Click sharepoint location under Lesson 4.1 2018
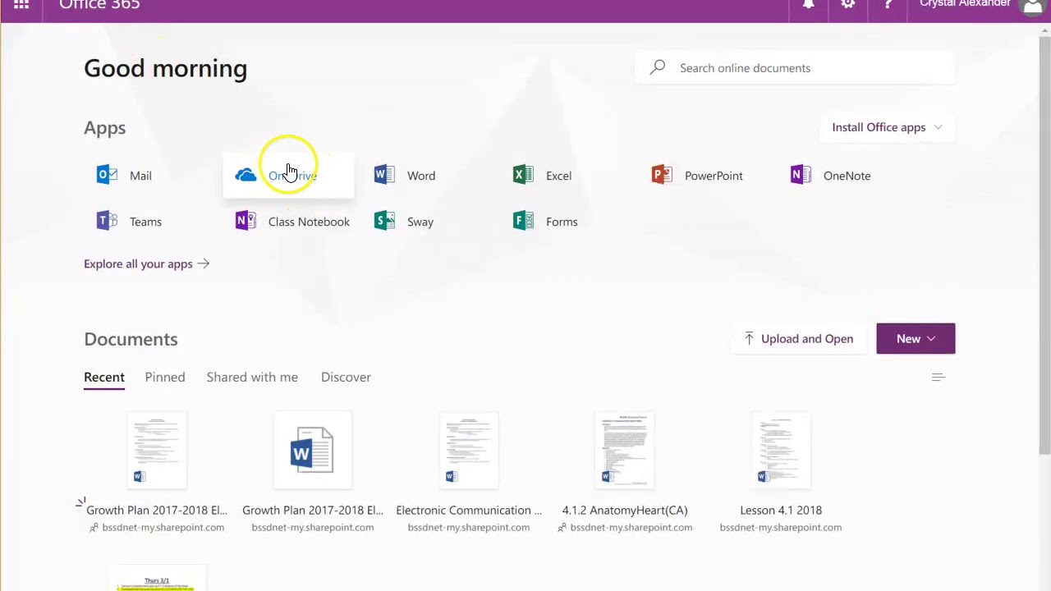This screenshot has height=591, width=1051. tap(781, 527)
